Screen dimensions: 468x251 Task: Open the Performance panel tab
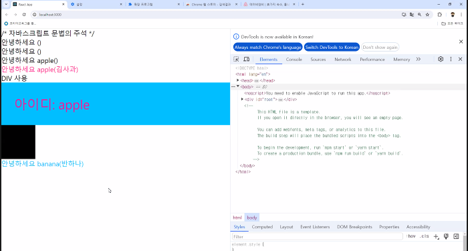tap(372, 60)
